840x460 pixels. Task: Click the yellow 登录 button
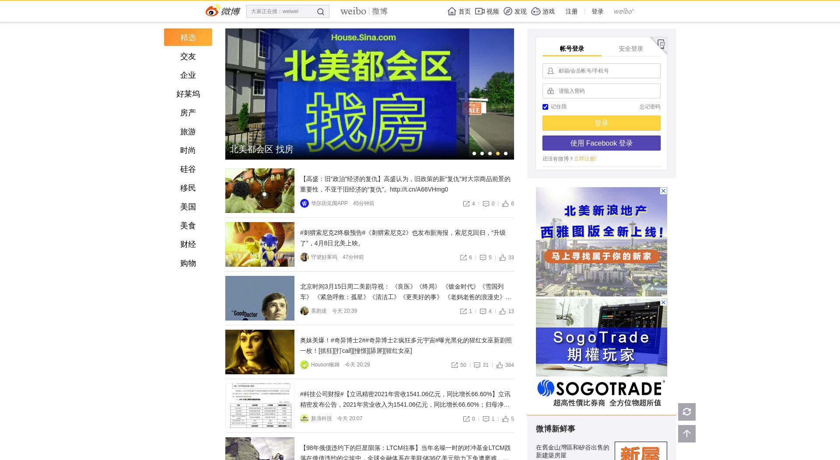pos(602,123)
